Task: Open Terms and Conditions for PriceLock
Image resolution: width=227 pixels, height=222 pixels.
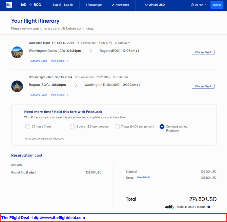Action: click(x=44, y=139)
